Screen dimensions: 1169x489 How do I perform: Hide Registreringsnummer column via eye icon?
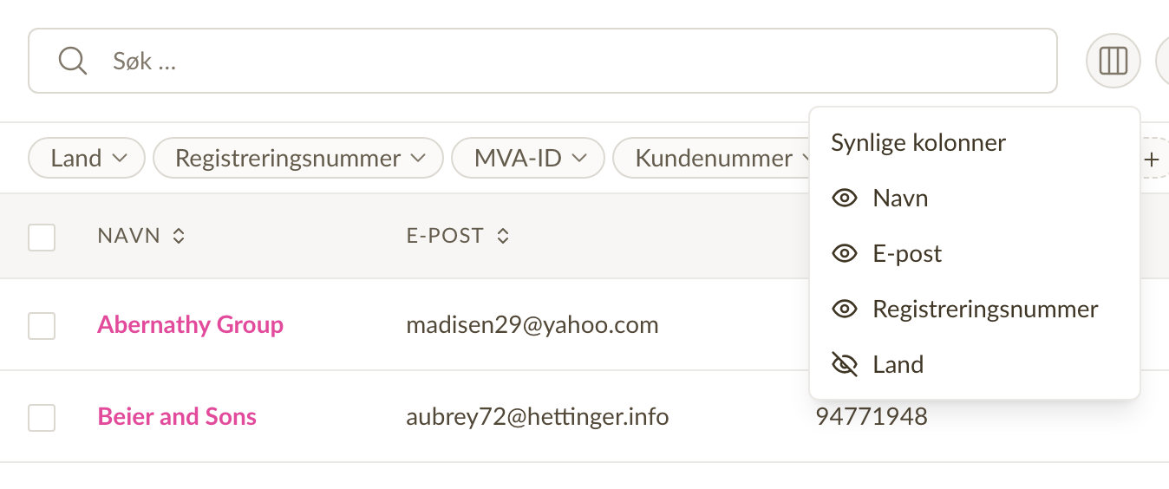(x=844, y=310)
